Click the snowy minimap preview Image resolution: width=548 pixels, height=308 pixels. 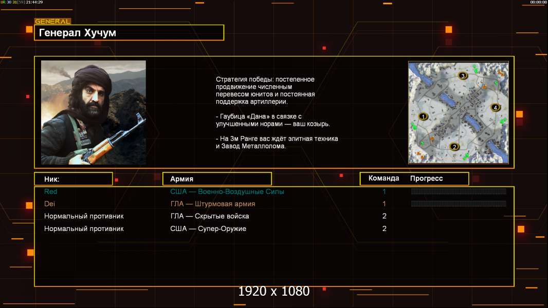pyautogui.click(x=459, y=112)
